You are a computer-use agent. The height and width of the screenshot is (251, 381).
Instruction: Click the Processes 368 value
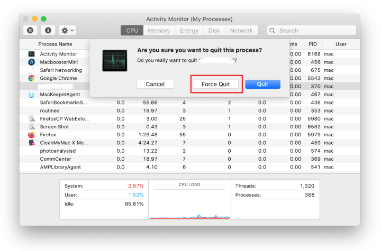[310, 195]
